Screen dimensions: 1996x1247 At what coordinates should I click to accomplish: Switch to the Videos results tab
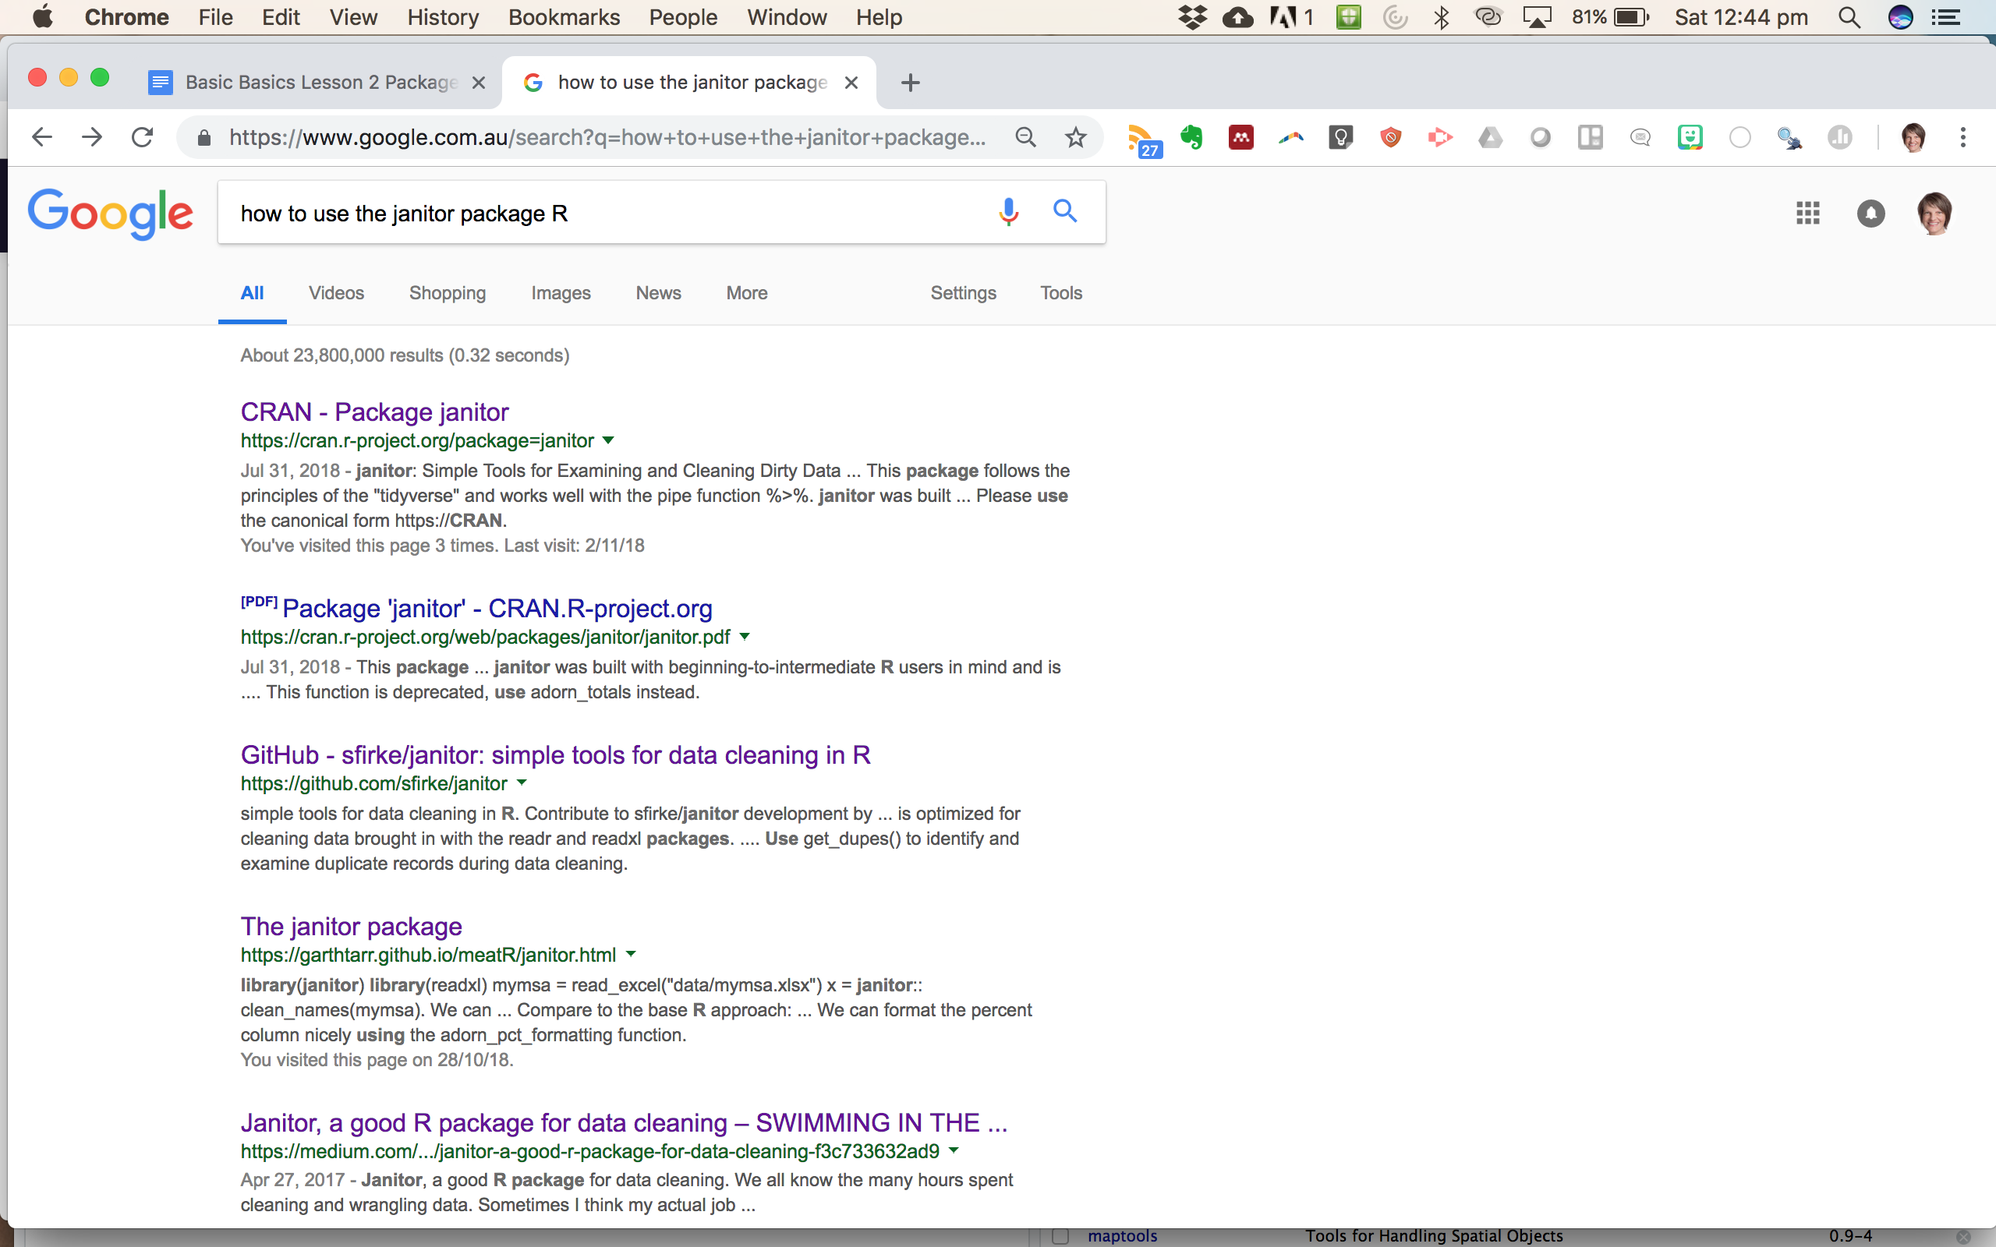(x=337, y=293)
